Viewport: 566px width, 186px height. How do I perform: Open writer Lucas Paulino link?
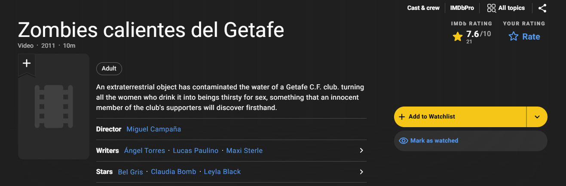click(x=196, y=151)
